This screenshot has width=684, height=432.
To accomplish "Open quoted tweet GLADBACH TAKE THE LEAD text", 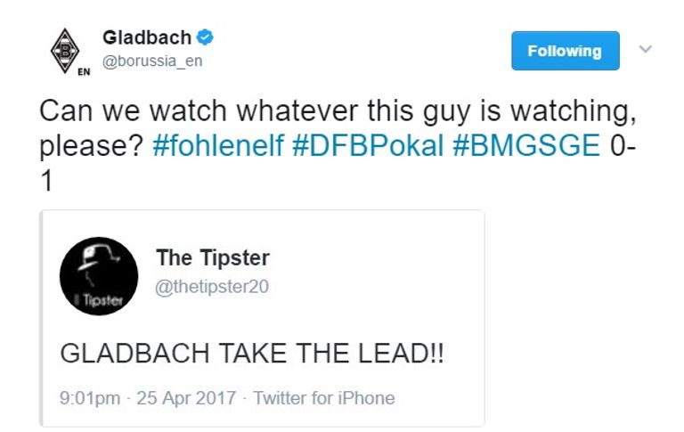I will click(252, 355).
